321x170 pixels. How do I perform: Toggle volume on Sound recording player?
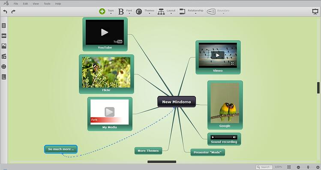click(x=234, y=137)
